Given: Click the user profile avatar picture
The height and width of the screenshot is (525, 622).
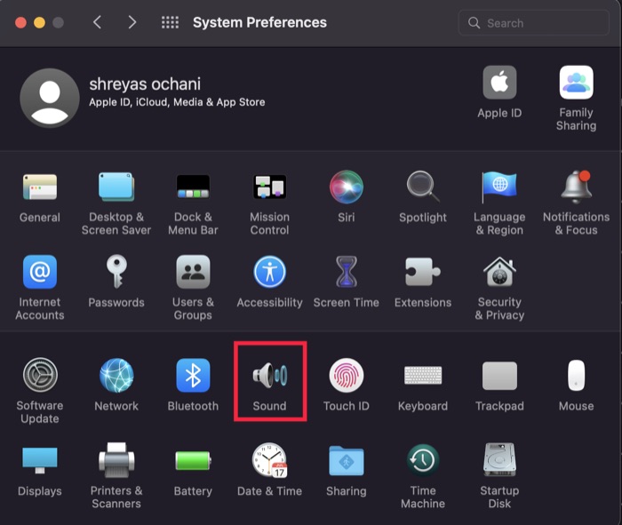Looking at the screenshot, I should click(50, 98).
